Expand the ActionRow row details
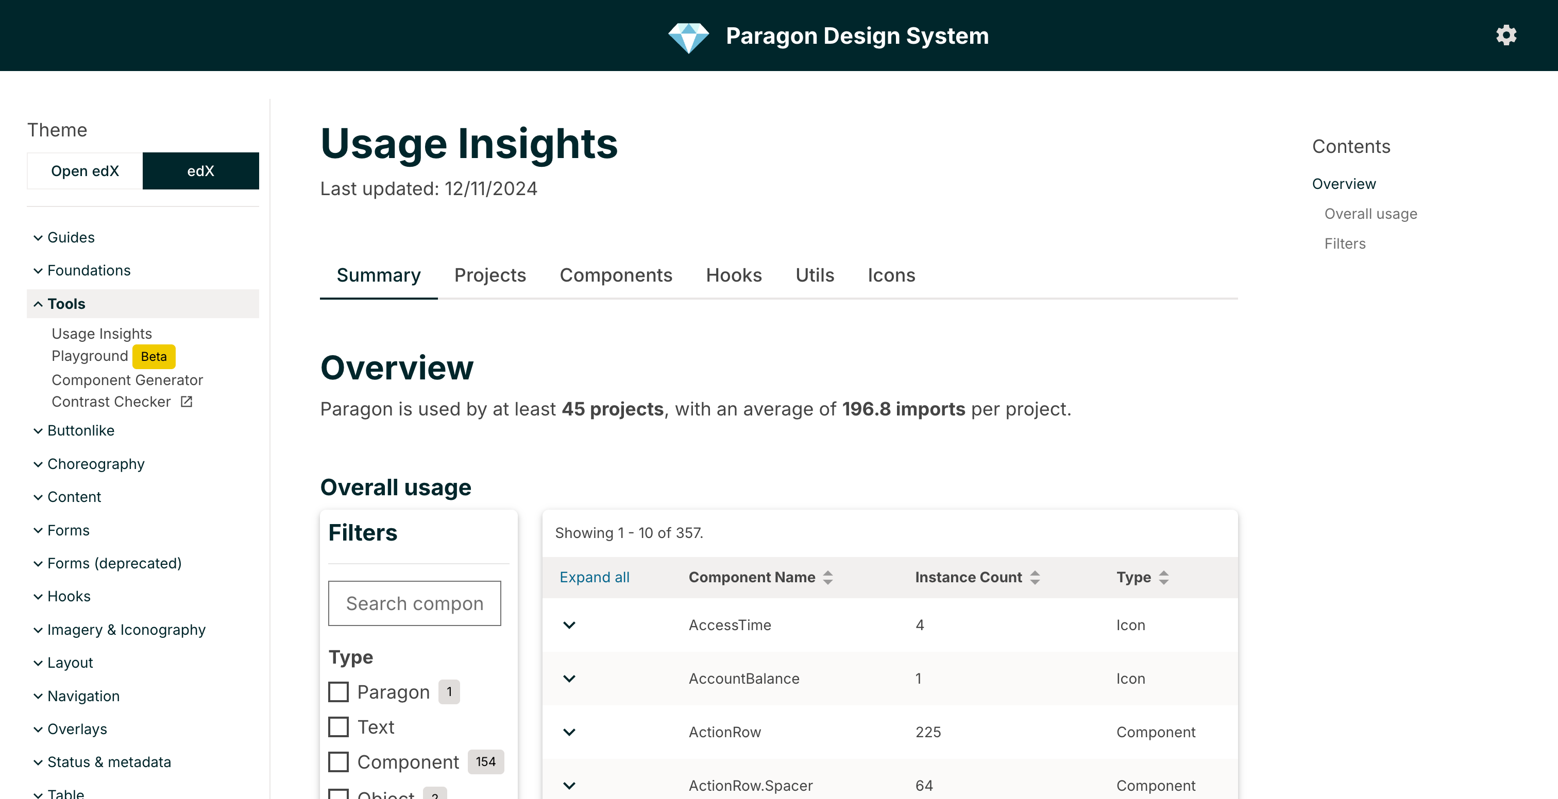 pos(569,732)
